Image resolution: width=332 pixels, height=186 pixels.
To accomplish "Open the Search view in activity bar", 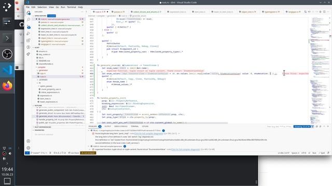I will tap(28, 20).
